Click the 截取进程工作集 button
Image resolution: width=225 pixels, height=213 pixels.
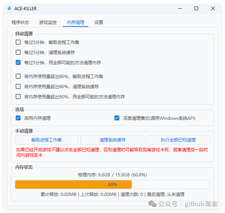tap(47, 140)
